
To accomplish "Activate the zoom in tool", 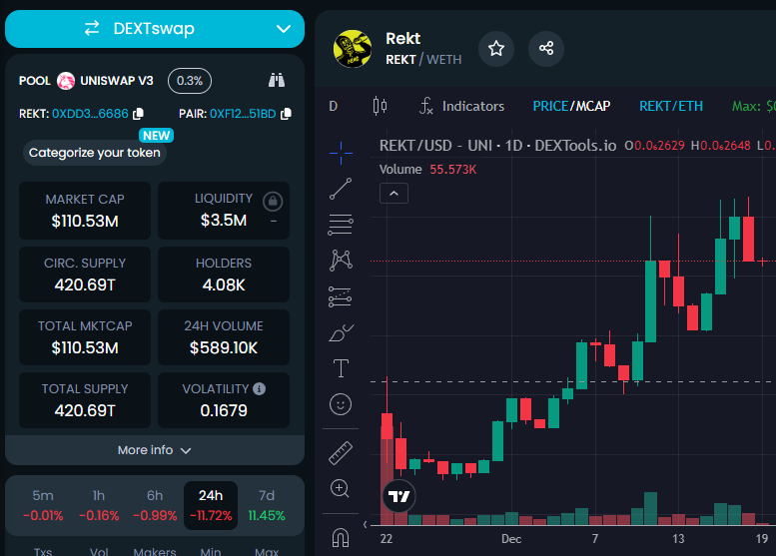I will coord(341,489).
